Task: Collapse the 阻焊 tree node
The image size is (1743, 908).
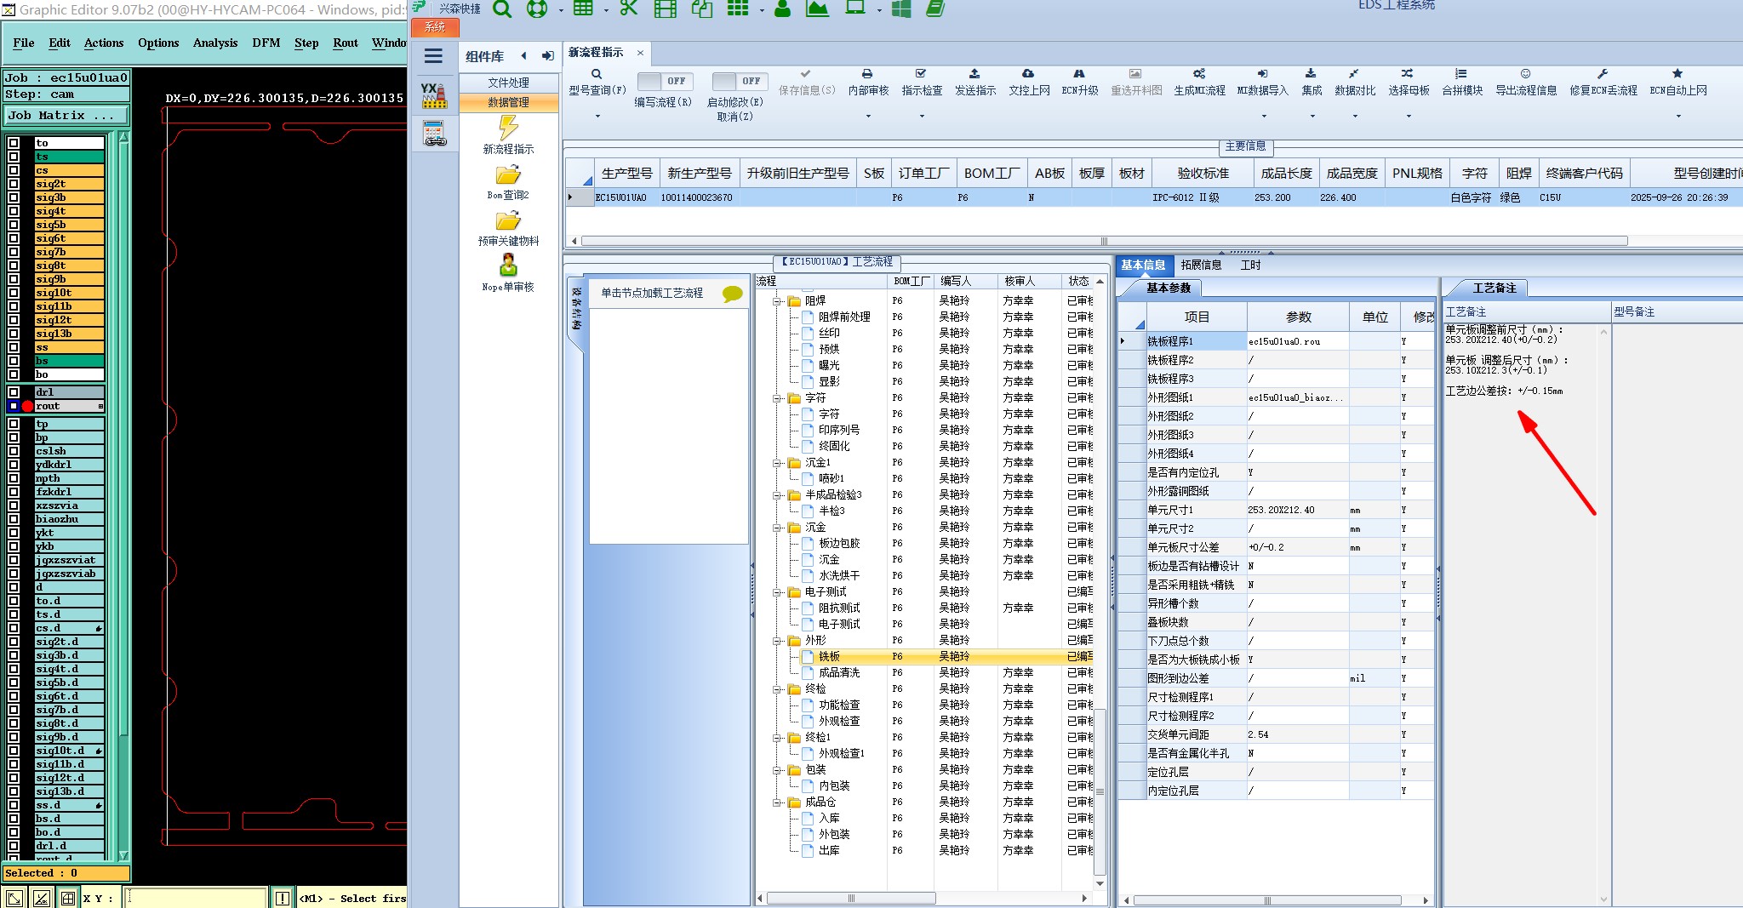Action: (x=777, y=301)
